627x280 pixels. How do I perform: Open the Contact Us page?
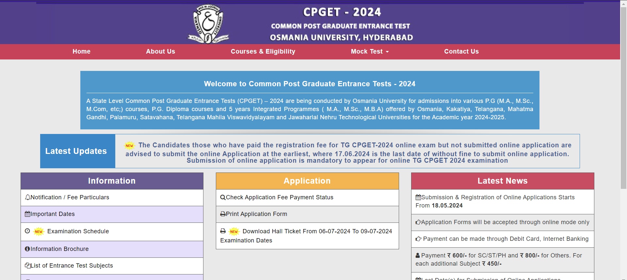(461, 52)
